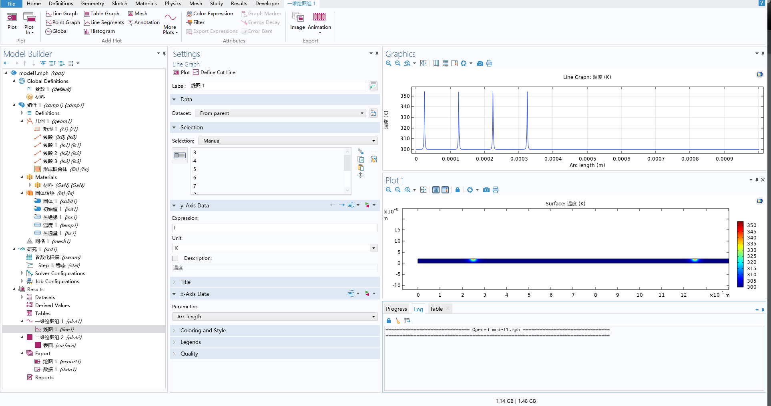Toggle the selection activation switch
This screenshot has height=406, width=771.
tap(180, 155)
